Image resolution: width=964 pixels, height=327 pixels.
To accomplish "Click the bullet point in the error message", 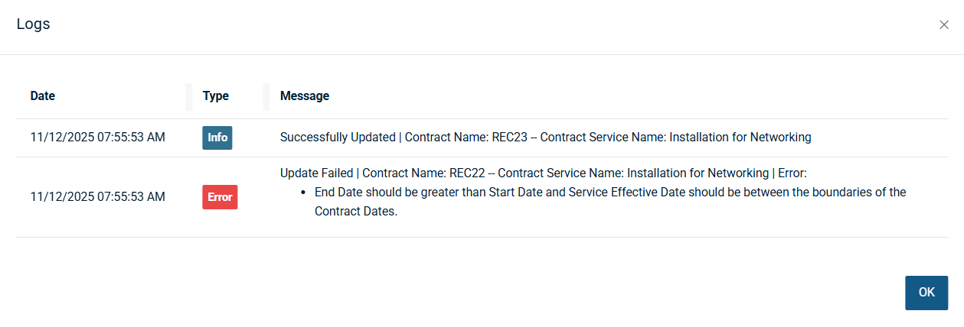I will point(304,193).
